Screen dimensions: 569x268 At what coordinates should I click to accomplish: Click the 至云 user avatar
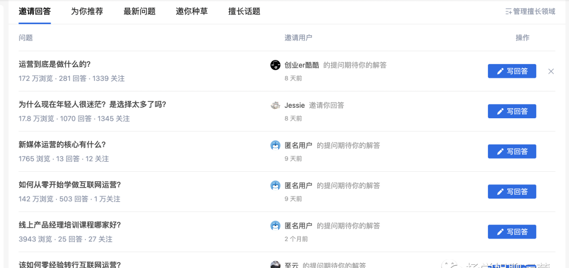point(276,265)
